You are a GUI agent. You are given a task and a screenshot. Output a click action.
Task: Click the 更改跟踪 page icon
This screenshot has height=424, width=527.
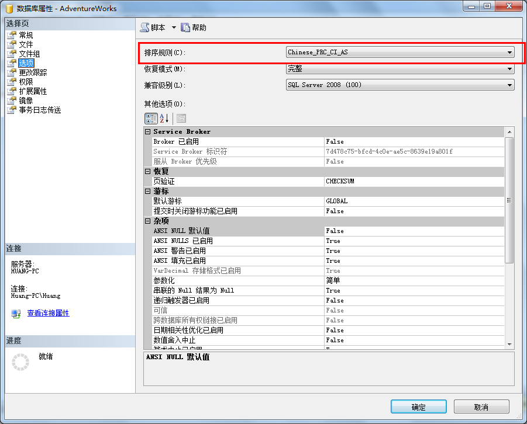13,72
